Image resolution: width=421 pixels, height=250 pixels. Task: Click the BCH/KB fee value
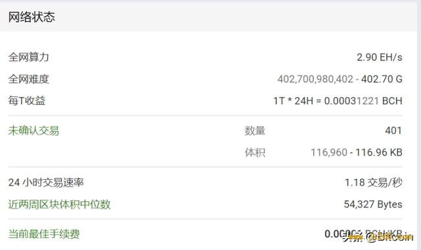point(363,234)
